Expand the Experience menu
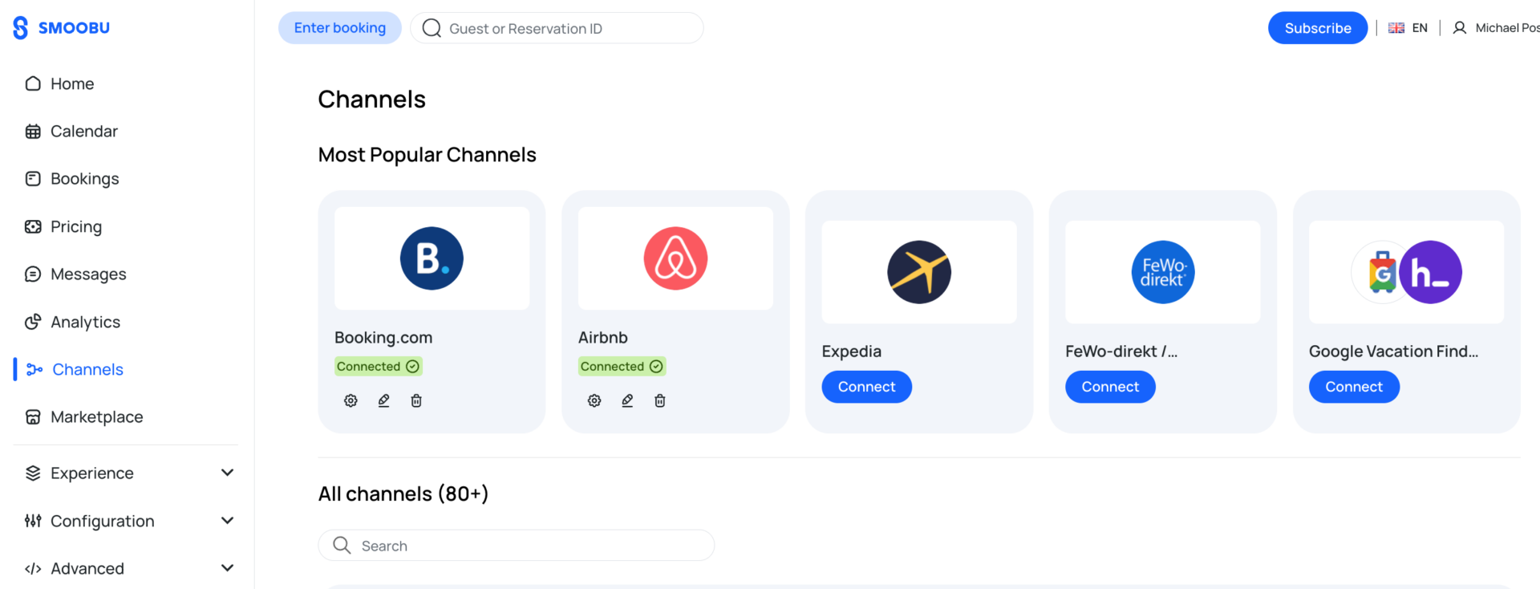This screenshot has width=1540, height=589. (x=128, y=473)
